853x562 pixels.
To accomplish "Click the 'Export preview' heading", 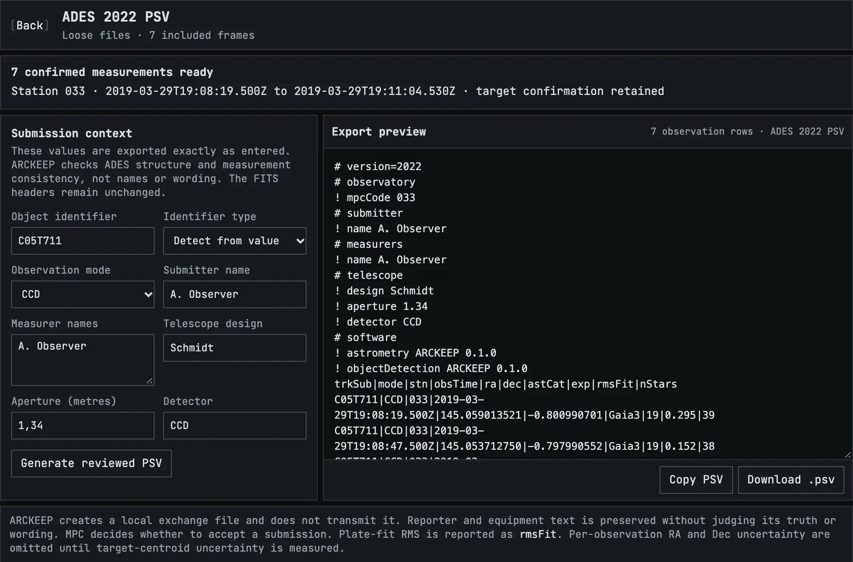I will click(x=379, y=132).
